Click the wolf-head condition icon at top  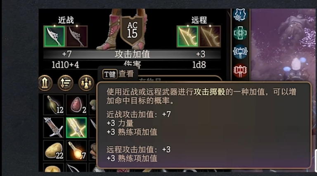click(240, 14)
